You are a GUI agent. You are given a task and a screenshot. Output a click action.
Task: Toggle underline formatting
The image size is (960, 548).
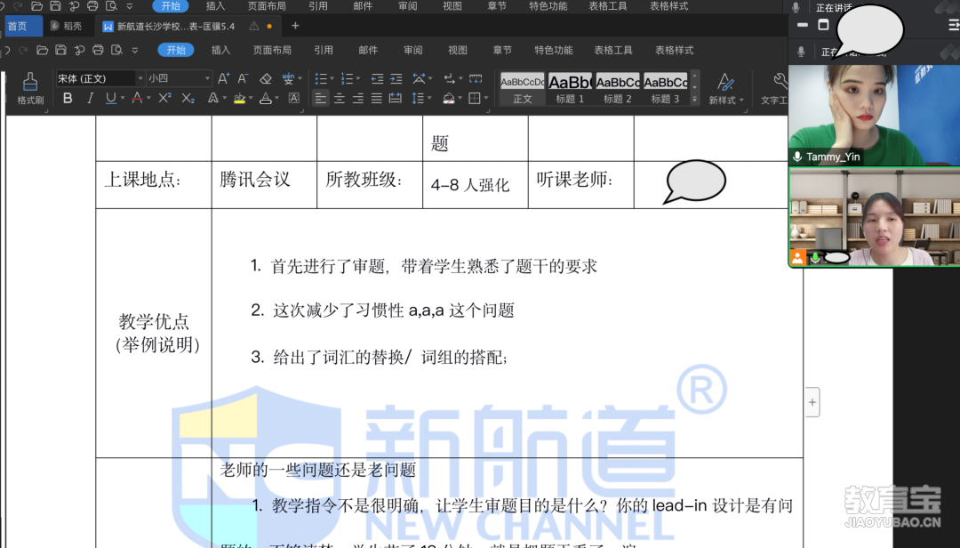click(111, 98)
